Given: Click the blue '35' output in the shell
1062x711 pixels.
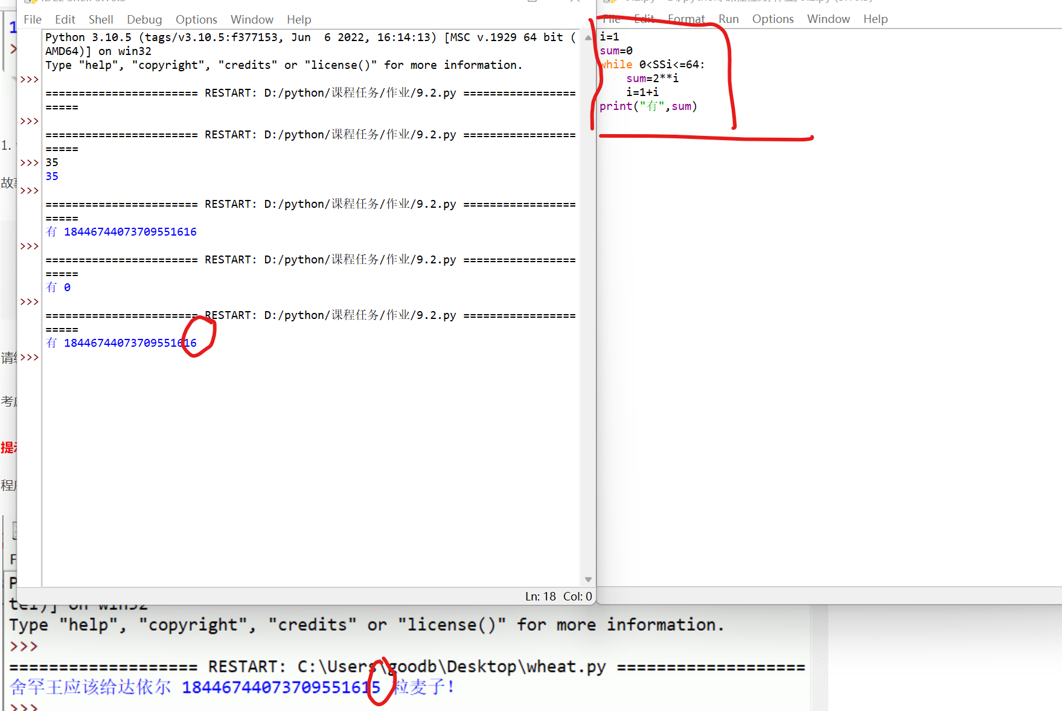Looking at the screenshot, I should pos(52,176).
